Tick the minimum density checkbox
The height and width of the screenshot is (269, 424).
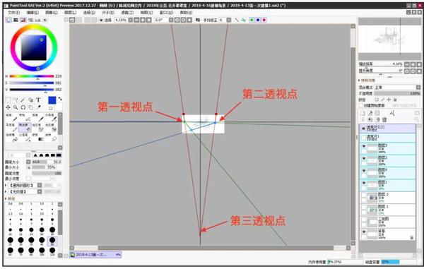[x=28, y=179]
